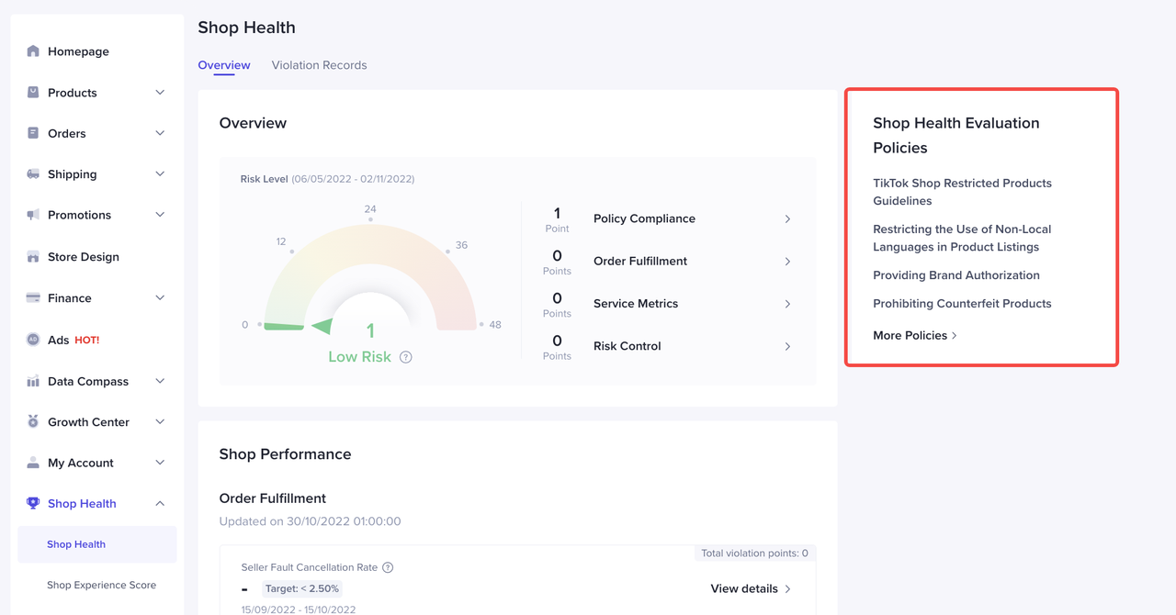Expand the Shipping sidebar section arrow
Image resolution: width=1176 pixels, height=615 pixels.
(160, 174)
